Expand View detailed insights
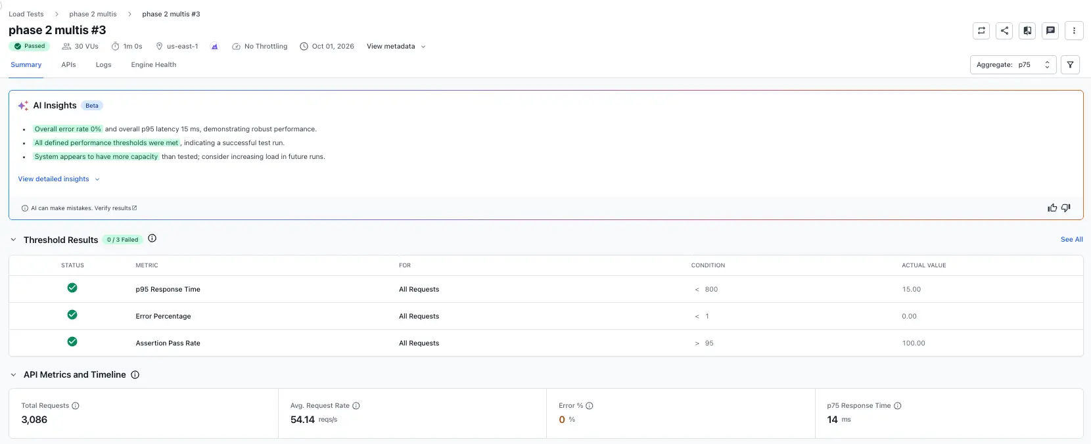The width and height of the screenshot is (1091, 444). coord(59,179)
